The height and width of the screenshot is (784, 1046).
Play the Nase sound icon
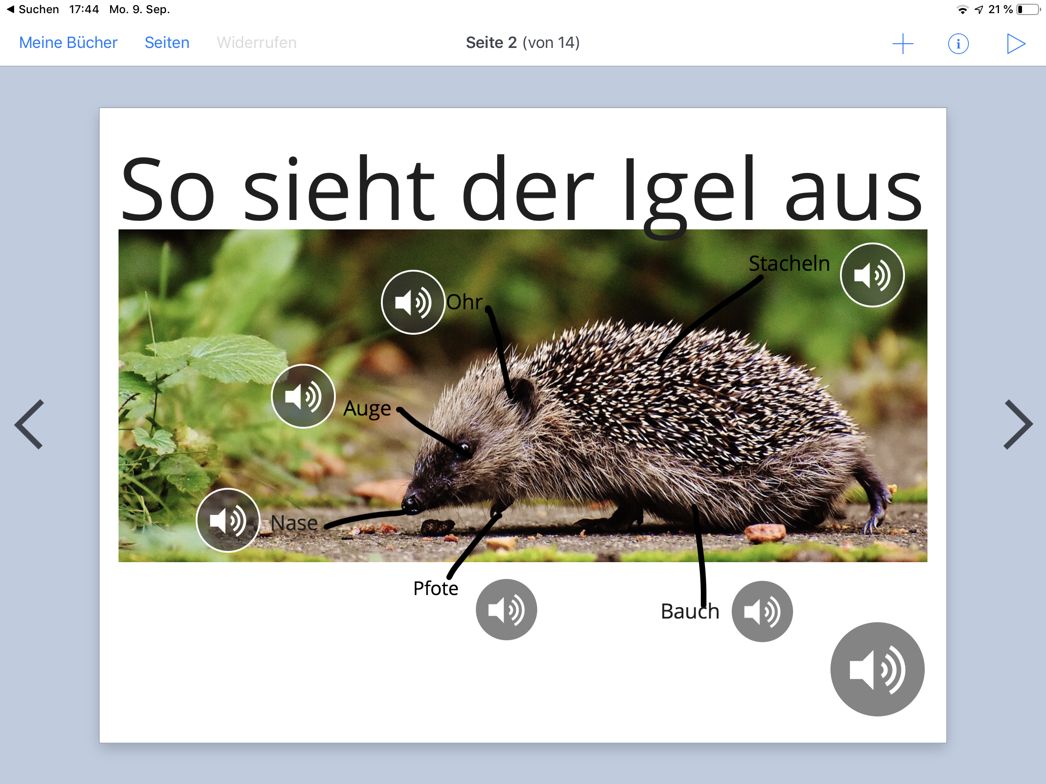228,520
